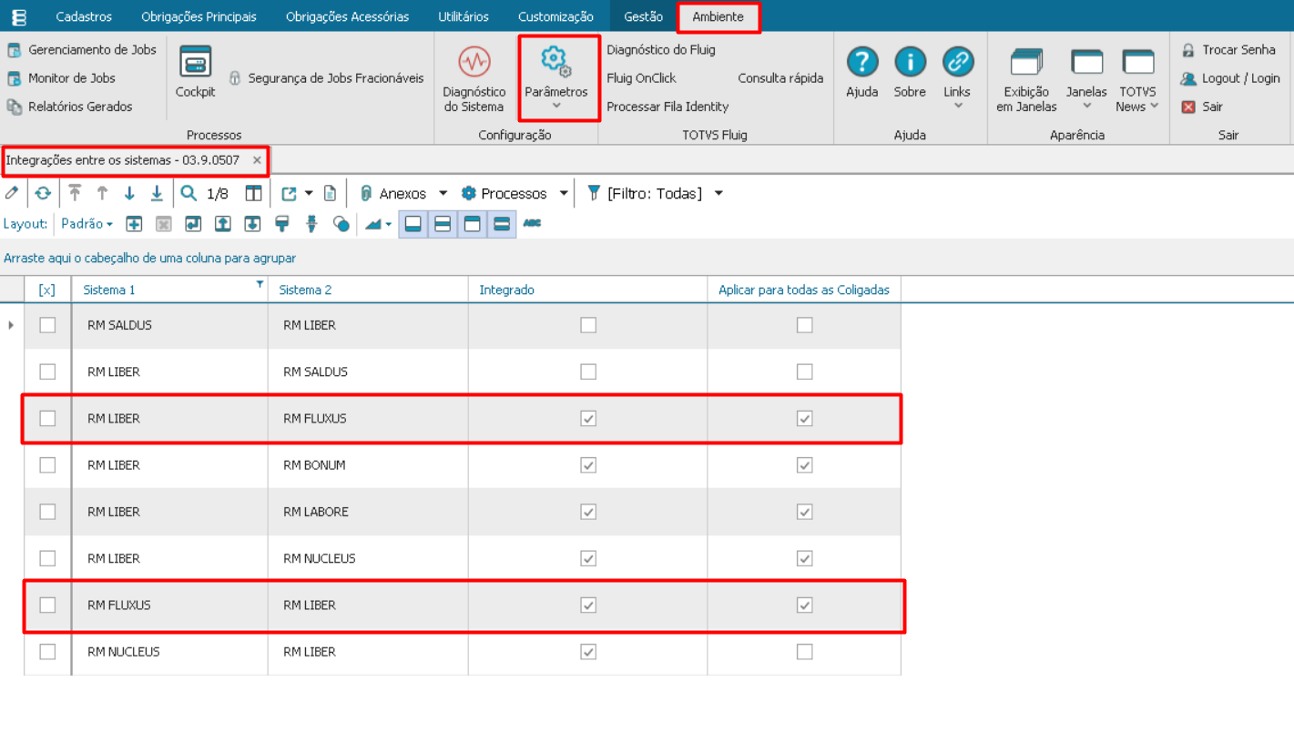The height and width of the screenshot is (743, 1294).
Task: Expand the Processos dropdown
Action: tap(564, 194)
